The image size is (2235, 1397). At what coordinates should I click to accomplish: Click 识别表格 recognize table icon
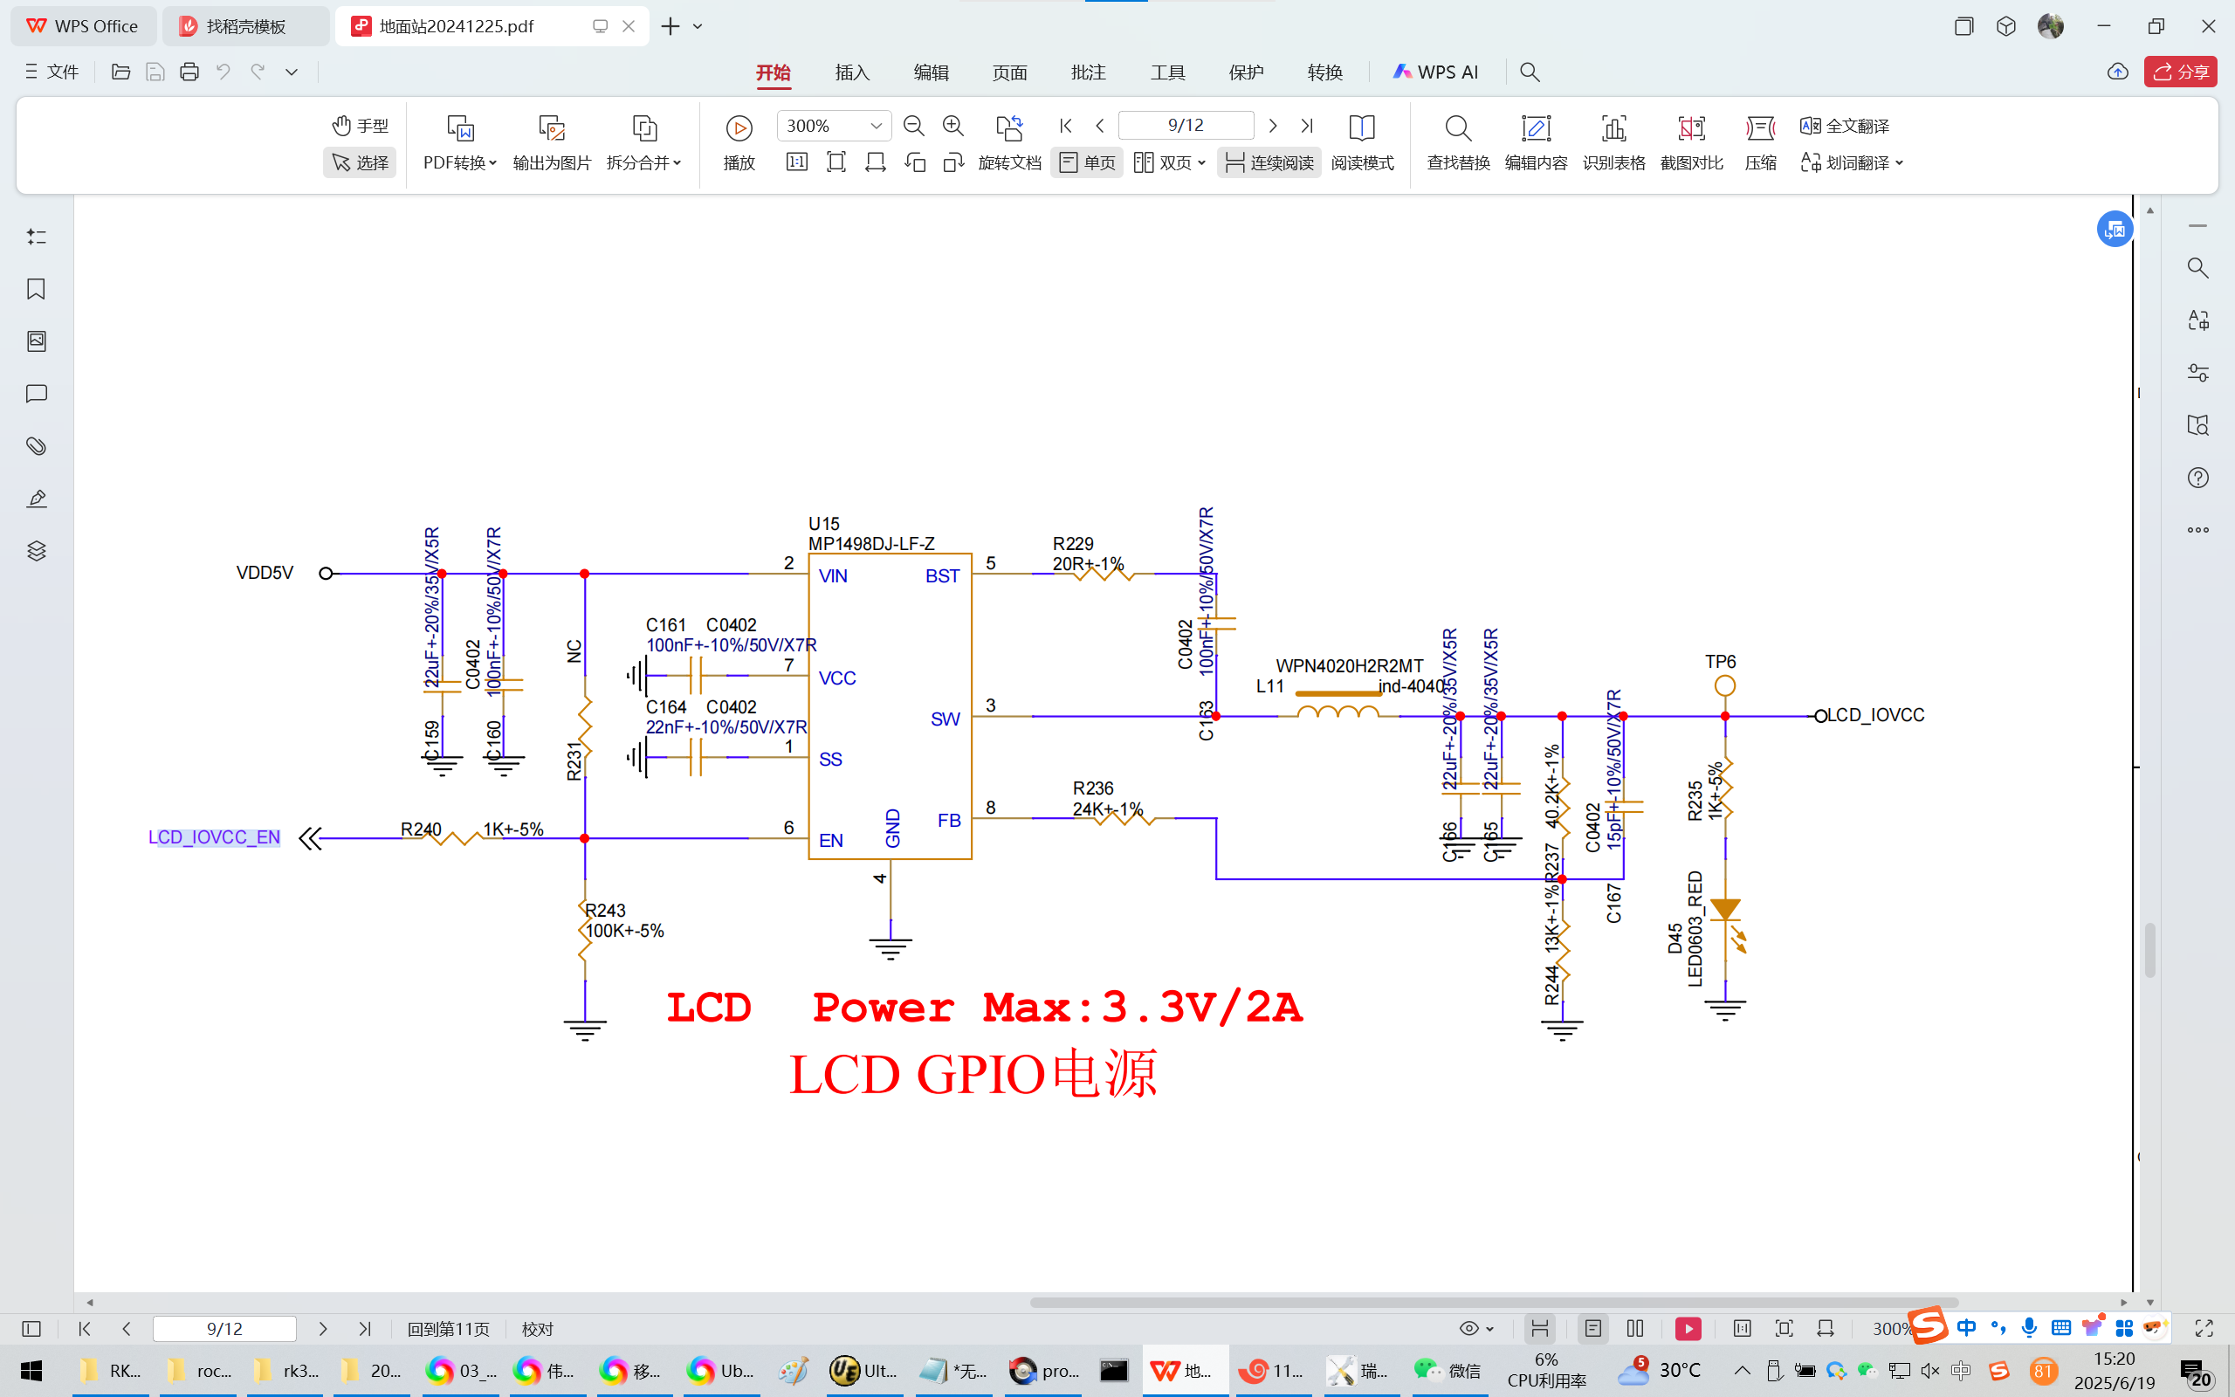[x=1613, y=127]
